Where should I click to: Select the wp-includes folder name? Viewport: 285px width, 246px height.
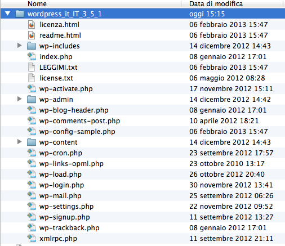pos(59,46)
